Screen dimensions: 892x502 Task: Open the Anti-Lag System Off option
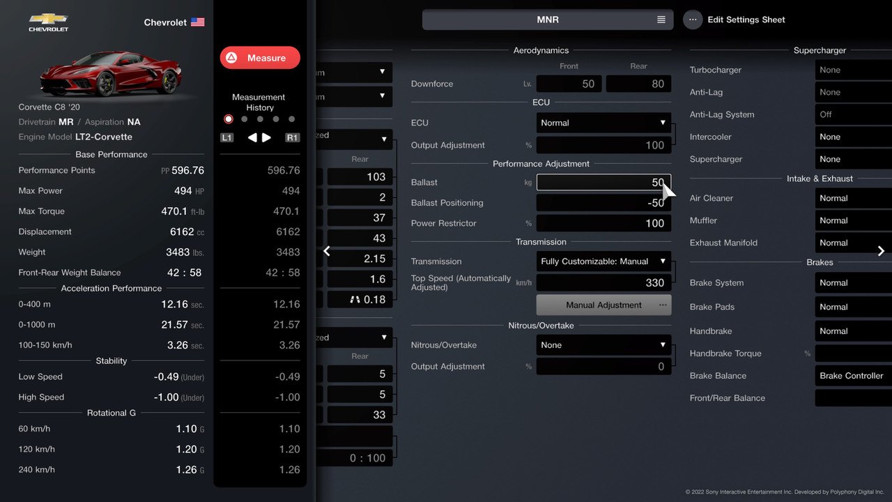click(854, 114)
